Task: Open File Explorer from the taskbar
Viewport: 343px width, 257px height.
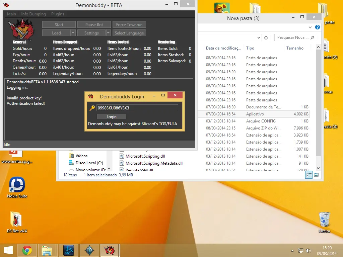Action: (x=47, y=250)
